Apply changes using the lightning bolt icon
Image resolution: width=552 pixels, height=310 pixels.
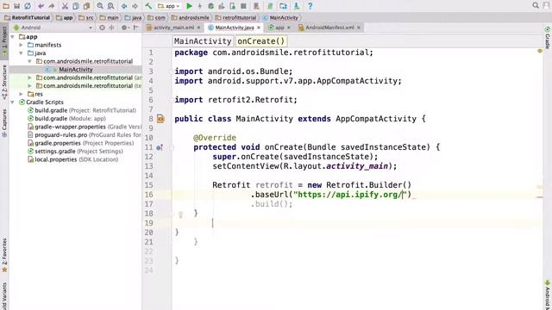point(200,6)
